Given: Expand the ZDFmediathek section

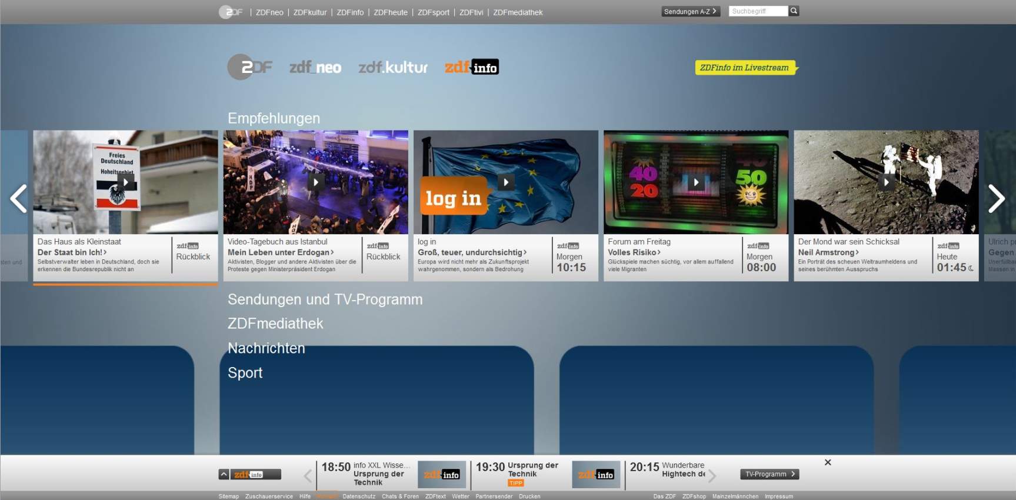Looking at the screenshot, I should click(x=275, y=324).
